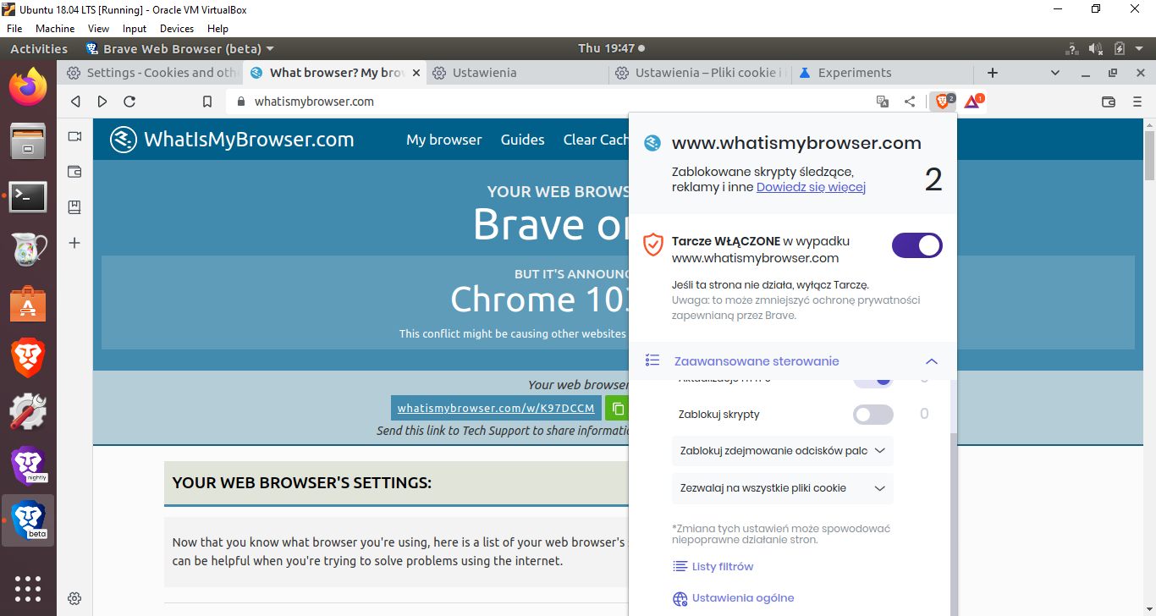Collapse the Zaawansowane sterowanie section

pos(932,360)
